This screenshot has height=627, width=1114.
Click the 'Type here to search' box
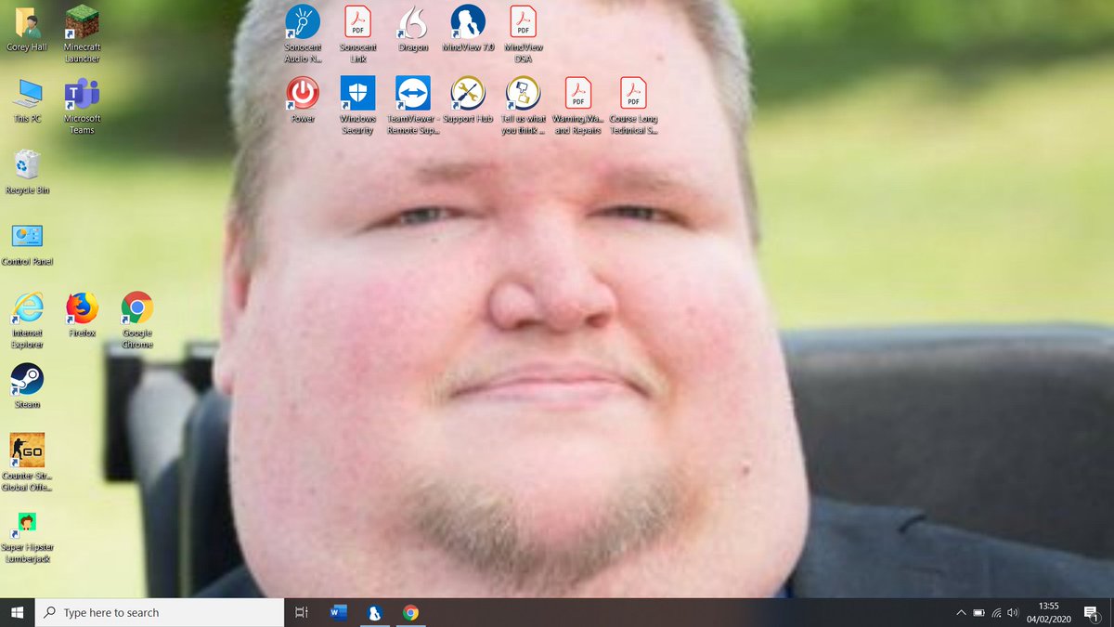[160, 612]
